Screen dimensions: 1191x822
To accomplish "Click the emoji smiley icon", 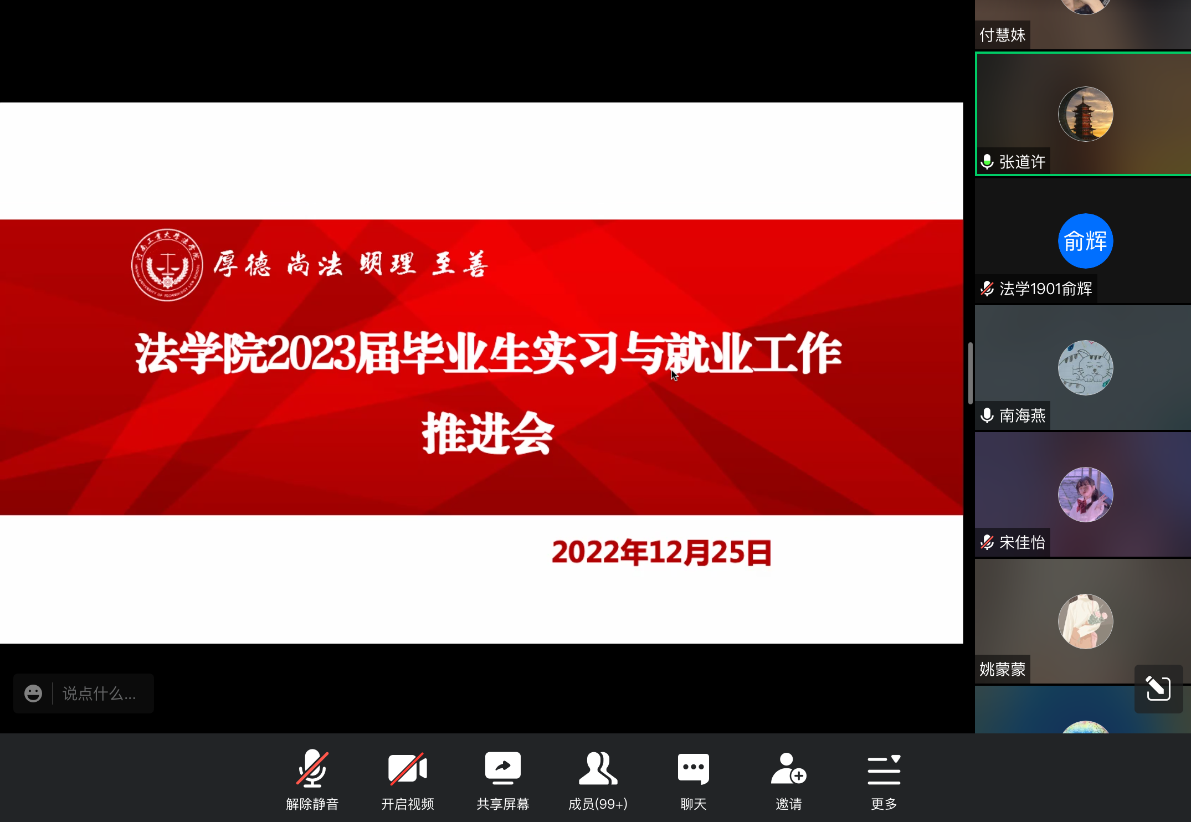I will [x=33, y=693].
